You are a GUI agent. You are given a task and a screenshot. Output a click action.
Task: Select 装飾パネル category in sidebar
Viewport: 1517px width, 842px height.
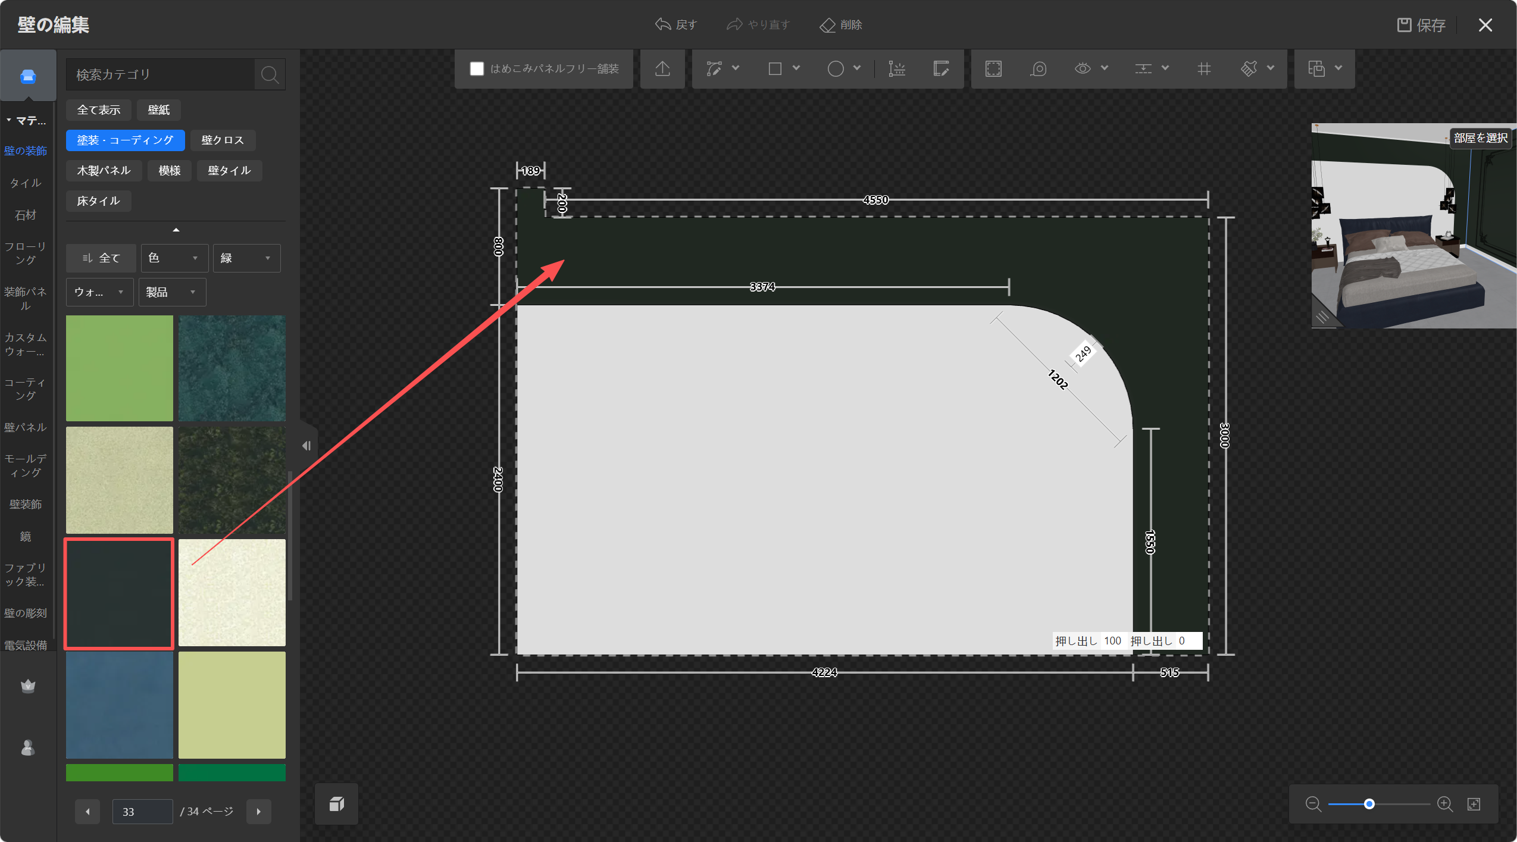(x=26, y=299)
